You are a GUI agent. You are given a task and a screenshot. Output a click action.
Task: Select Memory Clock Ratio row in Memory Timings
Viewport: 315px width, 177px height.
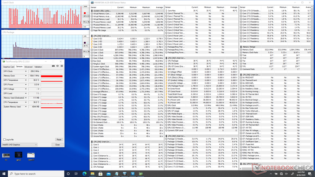click(275, 52)
